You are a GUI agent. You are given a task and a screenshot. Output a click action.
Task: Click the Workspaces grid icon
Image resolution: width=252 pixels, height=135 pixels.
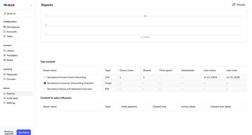4,27
